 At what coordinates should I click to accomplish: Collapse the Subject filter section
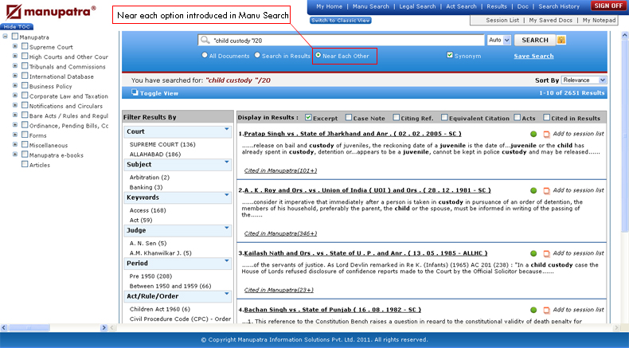click(227, 162)
